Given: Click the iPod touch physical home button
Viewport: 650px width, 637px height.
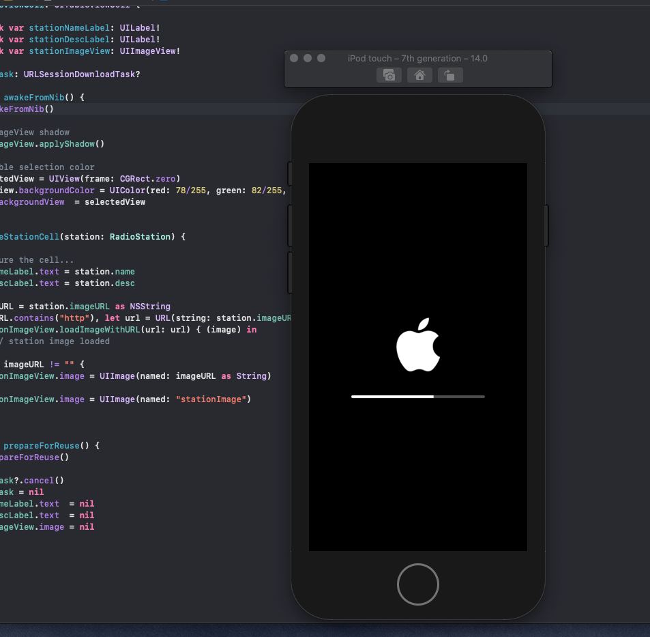Looking at the screenshot, I should pos(418,584).
